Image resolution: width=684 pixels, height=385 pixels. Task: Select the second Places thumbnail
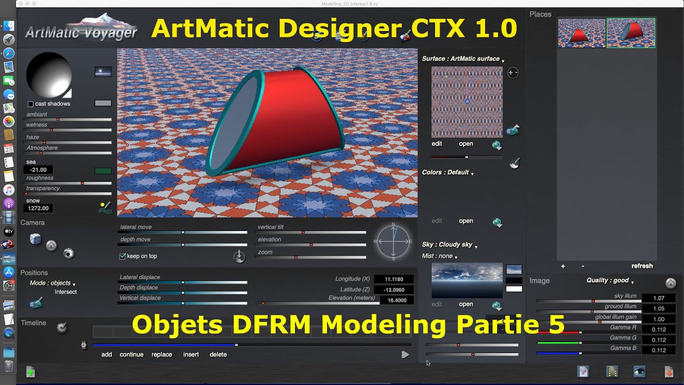[x=631, y=33]
